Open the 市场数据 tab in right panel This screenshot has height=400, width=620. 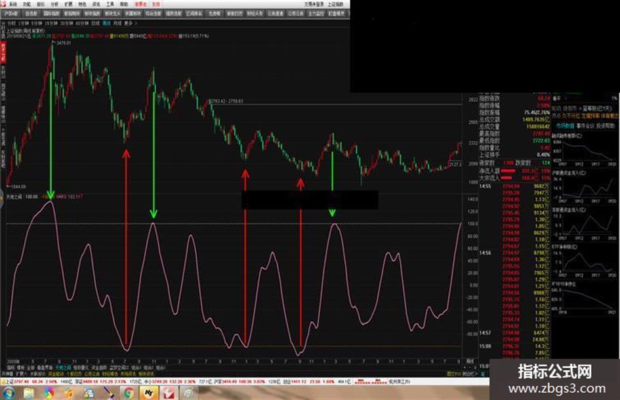(565, 126)
